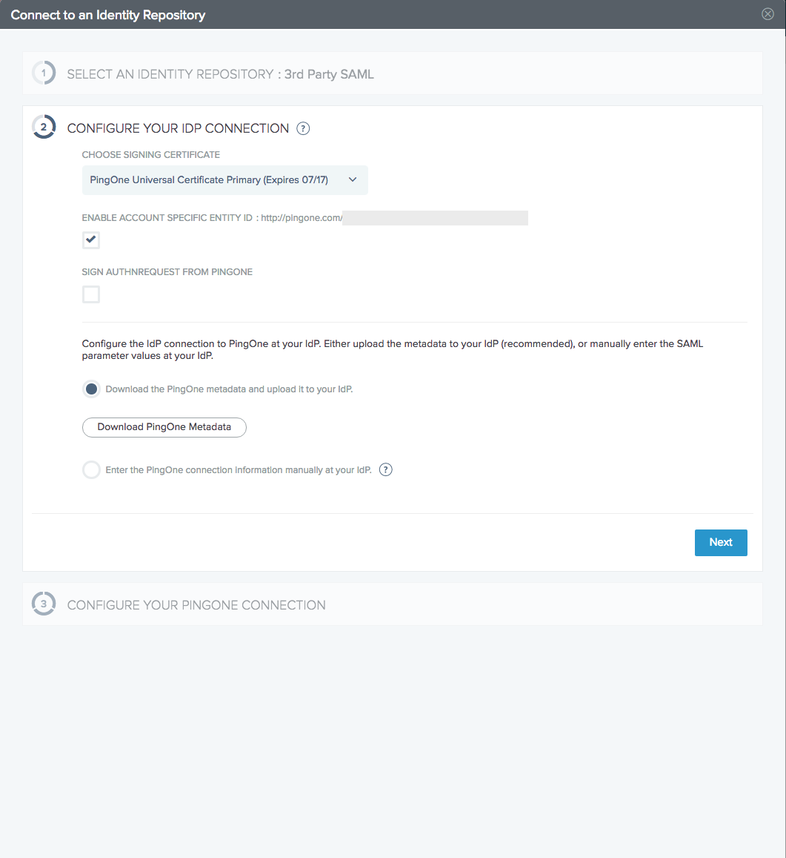Expand Configure Your PingOne Connection section
This screenshot has width=786, height=858.
pyautogui.click(x=392, y=604)
